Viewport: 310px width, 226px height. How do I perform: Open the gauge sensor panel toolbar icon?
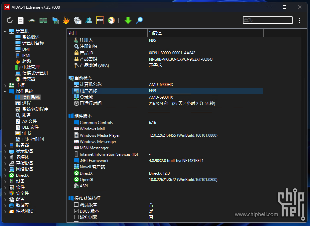coord(111,20)
